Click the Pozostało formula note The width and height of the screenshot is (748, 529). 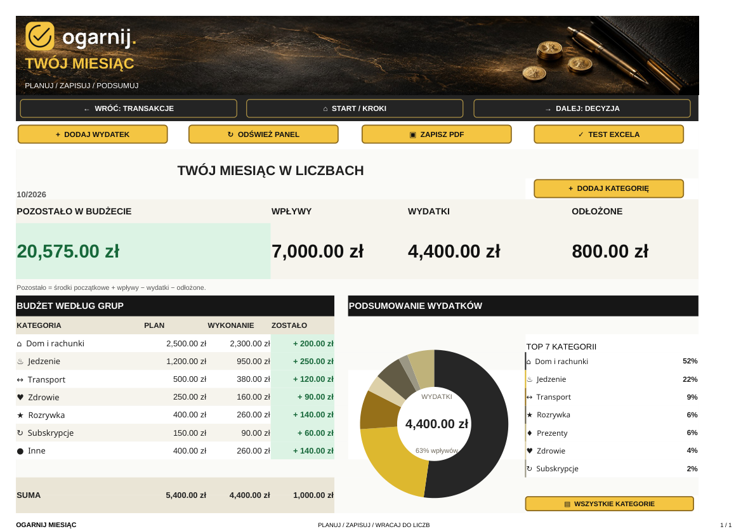111,287
